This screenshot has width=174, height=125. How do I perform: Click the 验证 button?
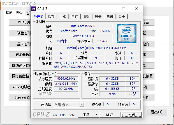point(110,115)
